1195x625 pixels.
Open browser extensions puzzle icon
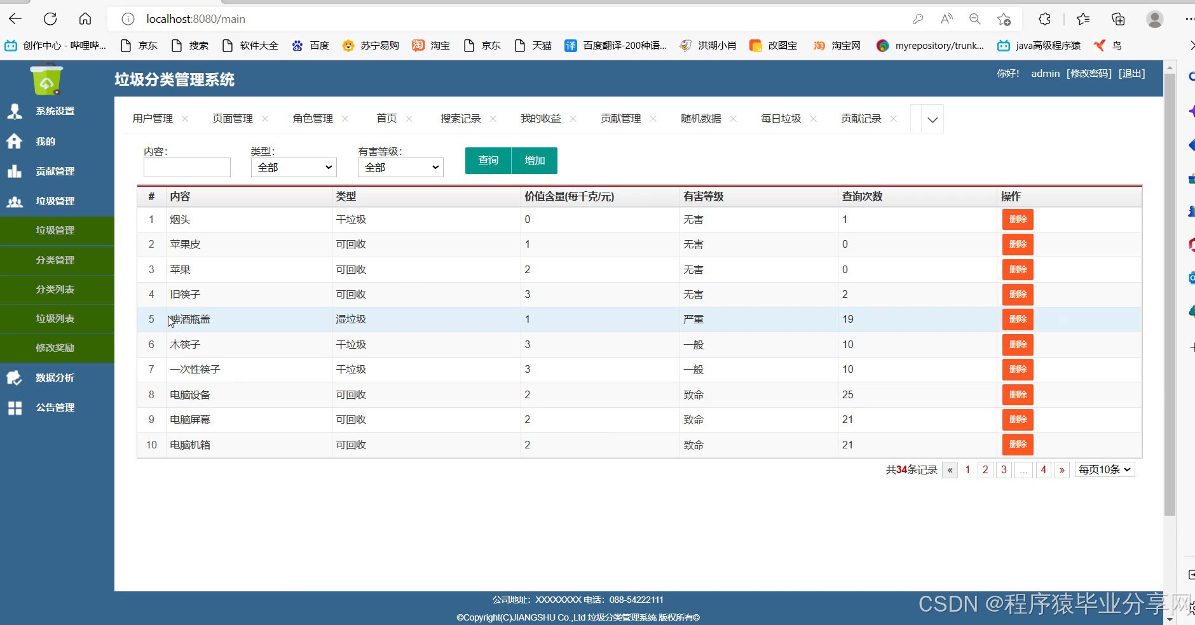[1044, 19]
